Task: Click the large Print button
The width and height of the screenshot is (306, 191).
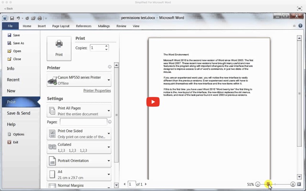Action: pyautogui.click(x=59, y=49)
